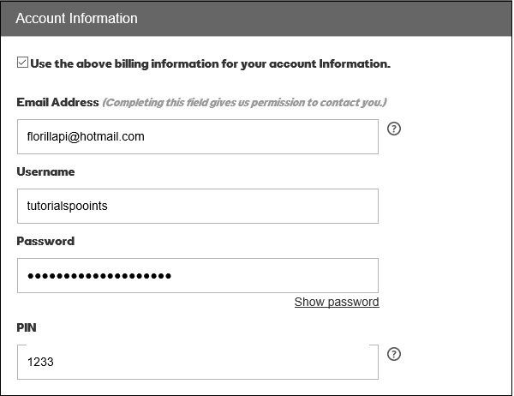Focus the Password input field

pyautogui.click(x=197, y=275)
